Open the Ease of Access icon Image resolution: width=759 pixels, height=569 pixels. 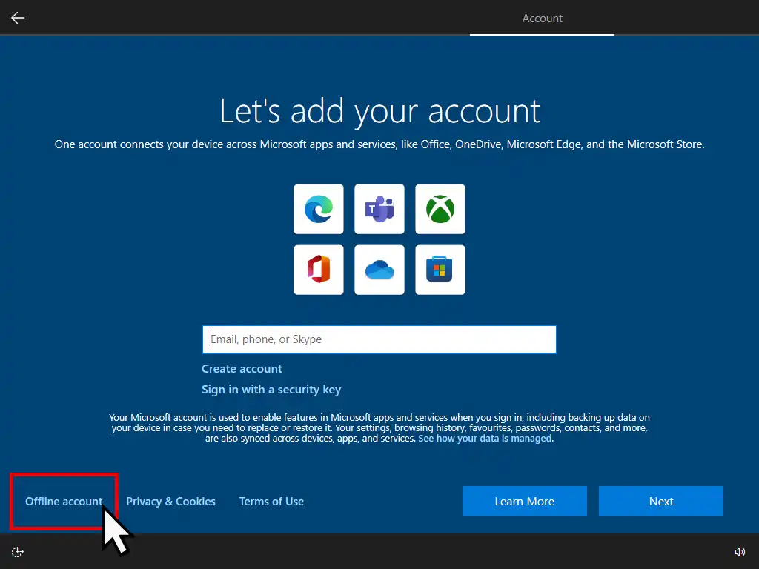point(18,552)
